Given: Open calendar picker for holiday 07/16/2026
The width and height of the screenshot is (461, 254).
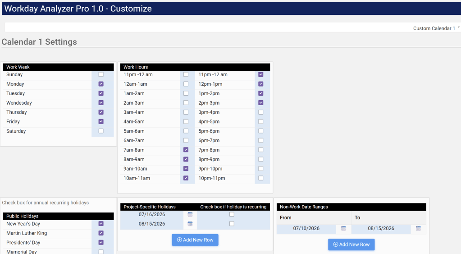Looking at the screenshot, I should click(x=190, y=215).
